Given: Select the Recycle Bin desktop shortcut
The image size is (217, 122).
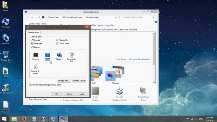Looking at the screenshot, I should coord(6,56).
